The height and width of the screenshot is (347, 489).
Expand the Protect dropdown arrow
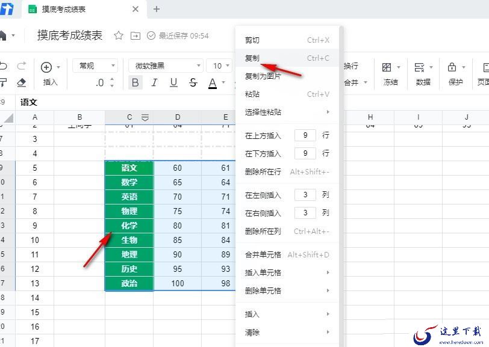tap(464, 67)
